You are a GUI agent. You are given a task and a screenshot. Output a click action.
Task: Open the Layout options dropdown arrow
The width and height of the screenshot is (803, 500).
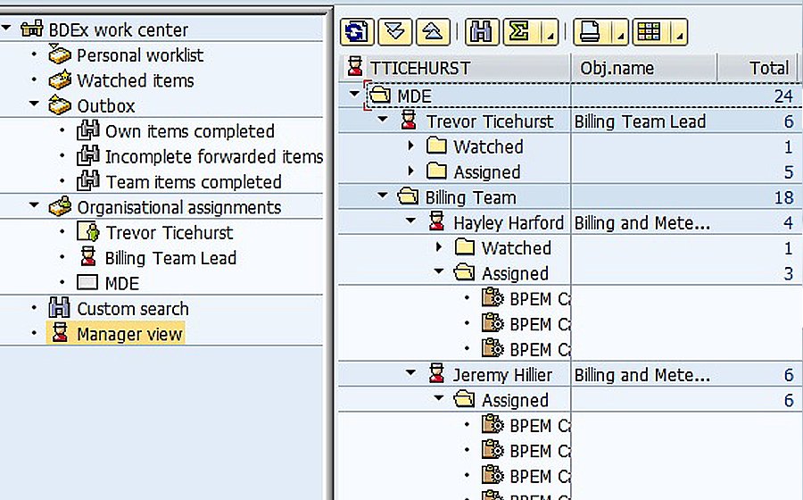pyautogui.click(x=679, y=34)
